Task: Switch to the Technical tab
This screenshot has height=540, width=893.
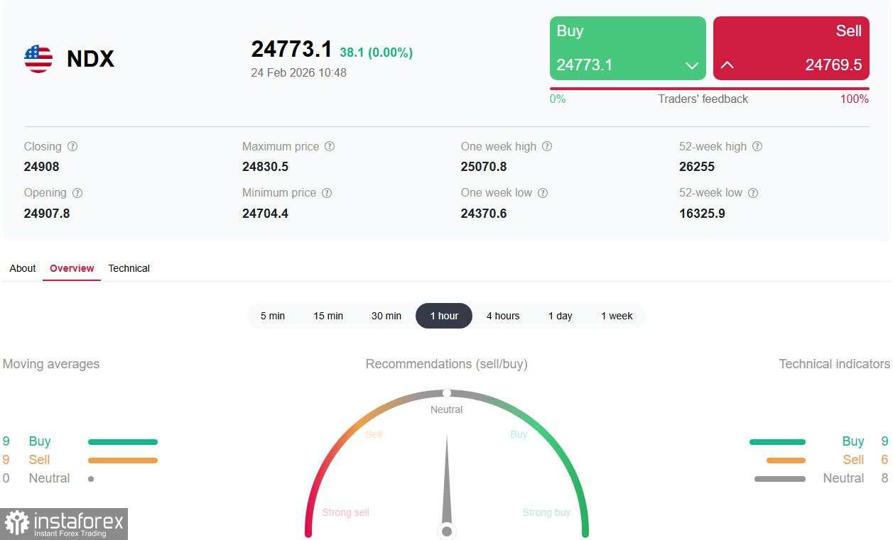Action: (129, 268)
